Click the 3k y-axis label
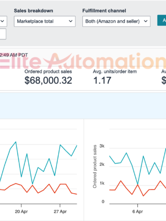Image resolution: width=166 pixels, height=221 pixels. click(x=102, y=146)
